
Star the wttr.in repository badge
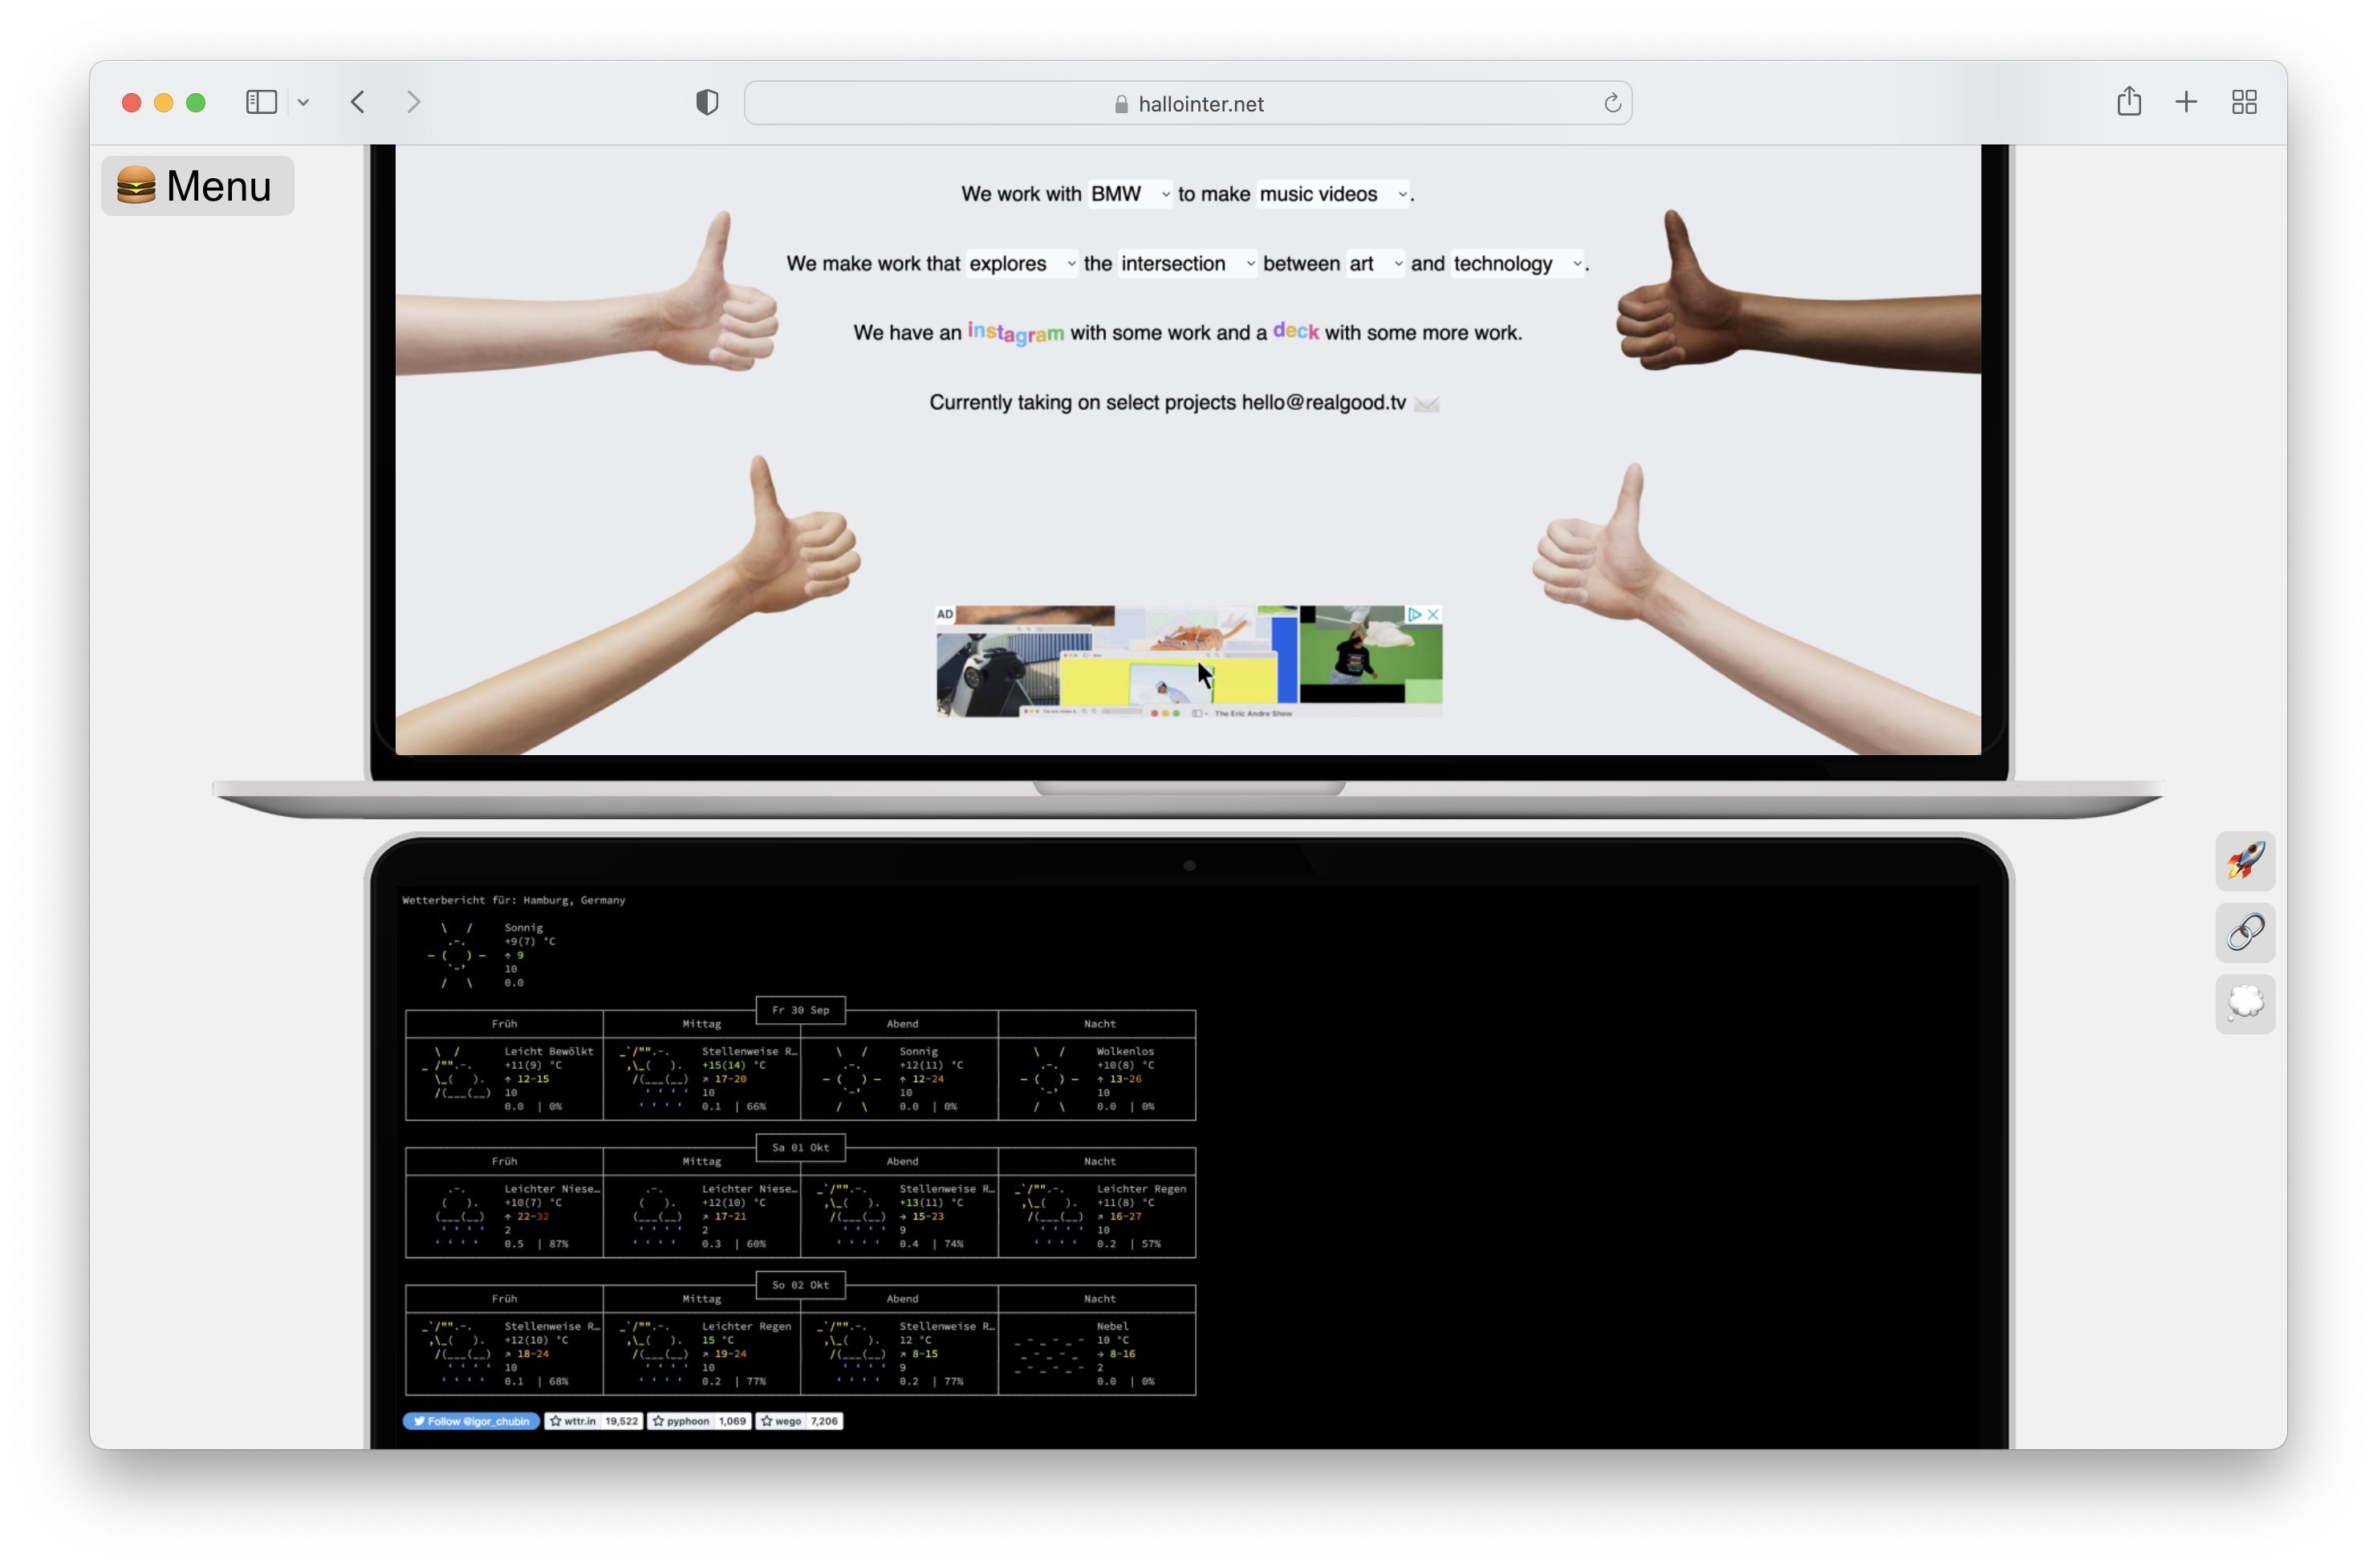[x=573, y=1421]
